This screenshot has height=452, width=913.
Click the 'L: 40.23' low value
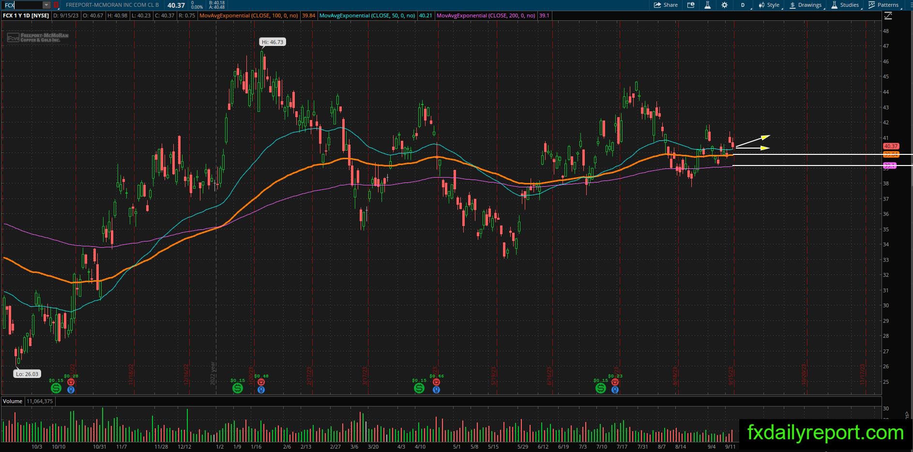(x=140, y=15)
